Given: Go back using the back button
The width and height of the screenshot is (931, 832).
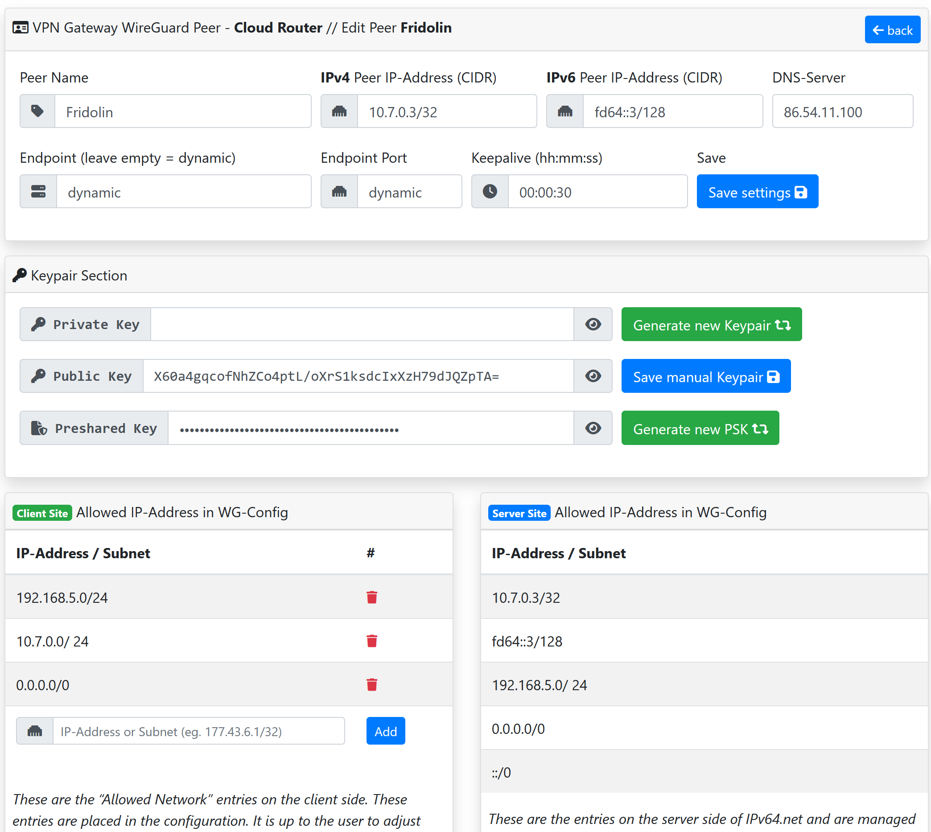Looking at the screenshot, I should [x=892, y=30].
